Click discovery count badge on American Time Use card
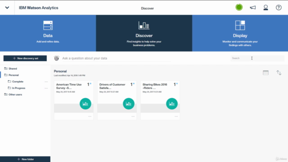This screenshot has width=288, height=162. (x=89, y=84)
